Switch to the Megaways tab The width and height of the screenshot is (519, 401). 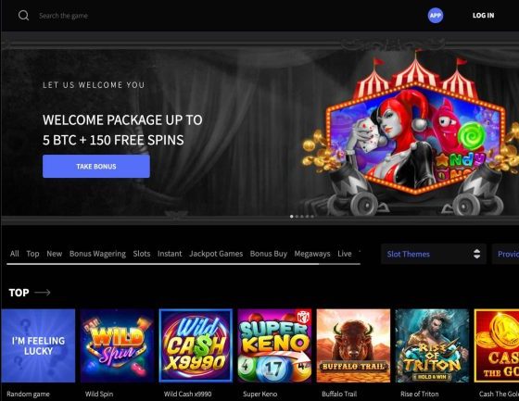point(312,254)
